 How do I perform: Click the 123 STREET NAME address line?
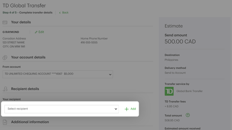(14, 42)
